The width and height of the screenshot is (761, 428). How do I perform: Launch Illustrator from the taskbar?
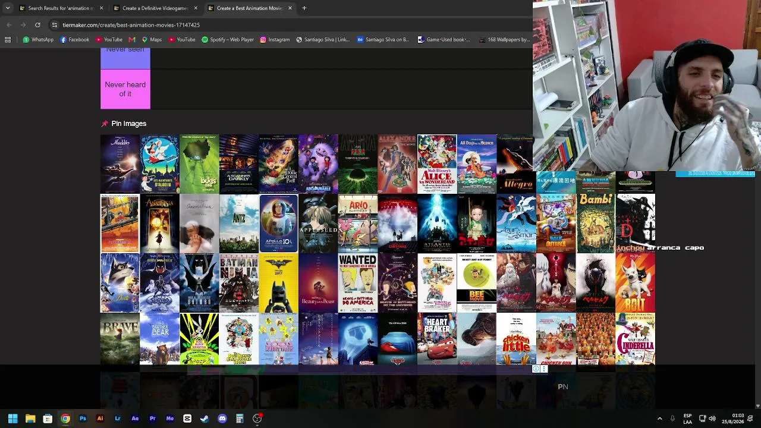point(100,418)
